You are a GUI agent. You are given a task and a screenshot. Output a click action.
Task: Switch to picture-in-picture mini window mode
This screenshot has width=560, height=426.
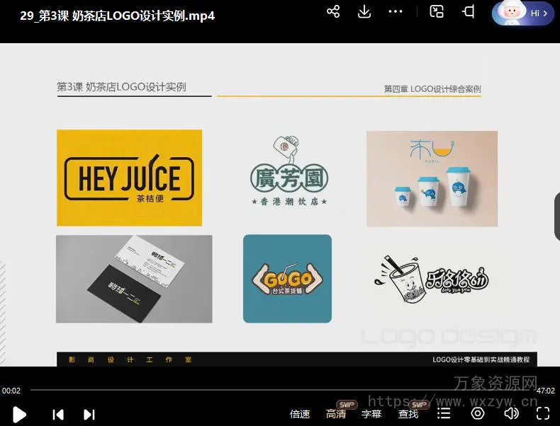437,12
